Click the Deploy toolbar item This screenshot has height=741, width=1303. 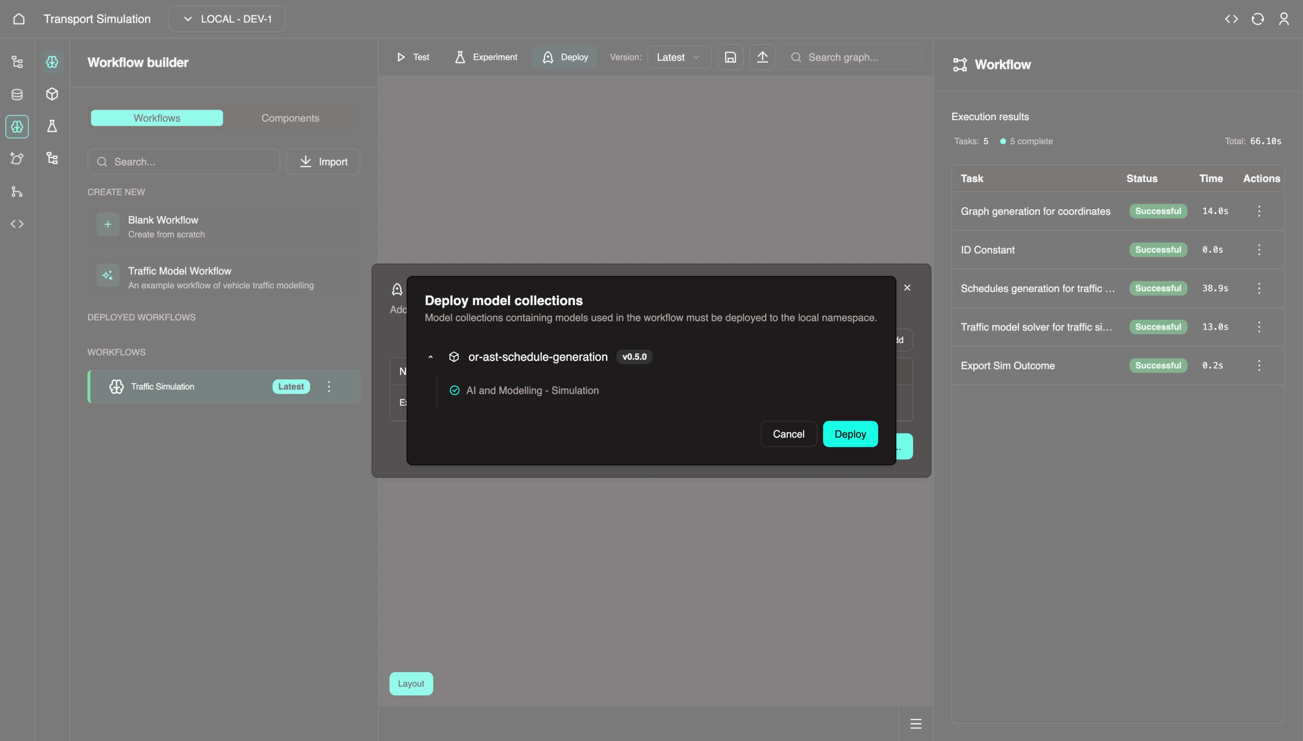click(565, 57)
